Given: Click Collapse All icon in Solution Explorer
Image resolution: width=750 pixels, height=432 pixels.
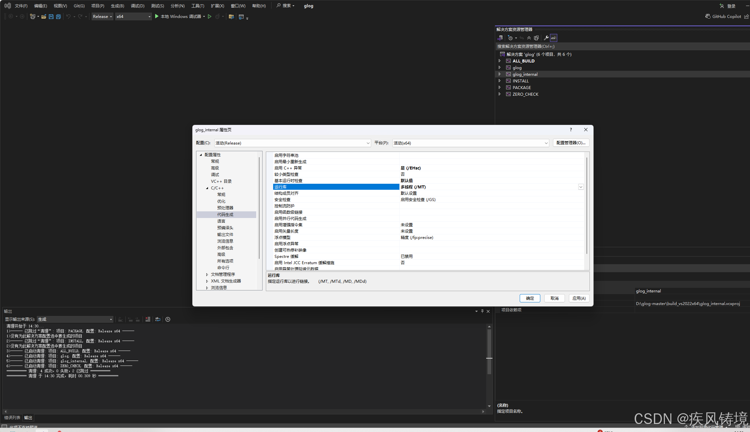Looking at the screenshot, I should [529, 38].
